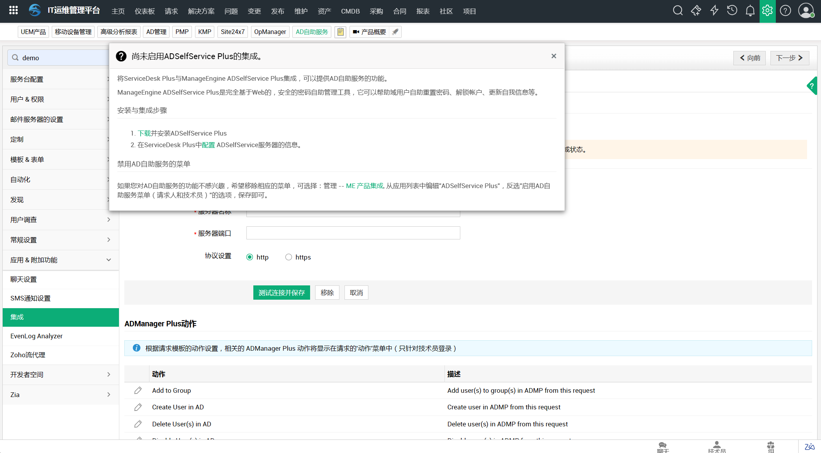Expand the 开发者空间 sidebar section
The height and width of the screenshot is (453, 821).
pyautogui.click(x=109, y=375)
